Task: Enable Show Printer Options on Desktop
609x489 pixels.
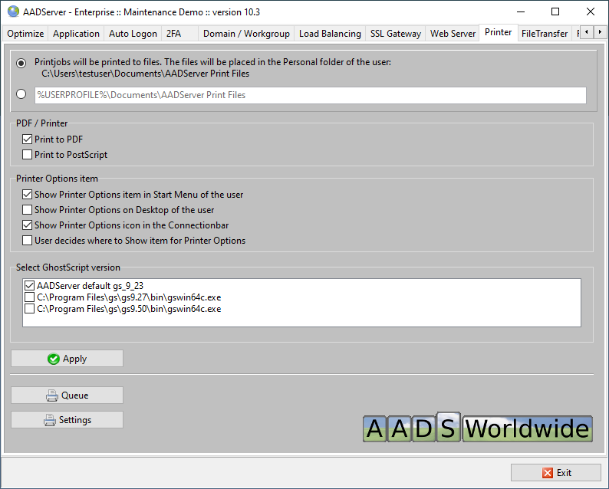Action: pos(28,210)
